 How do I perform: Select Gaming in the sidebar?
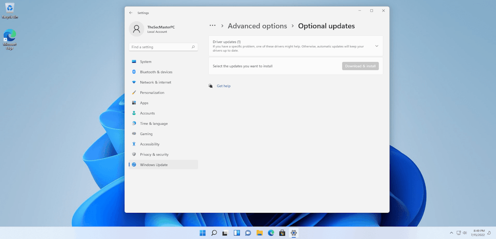coord(163,134)
